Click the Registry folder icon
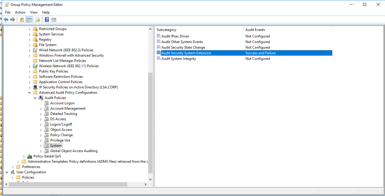The width and height of the screenshot is (385, 196). pos(35,39)
